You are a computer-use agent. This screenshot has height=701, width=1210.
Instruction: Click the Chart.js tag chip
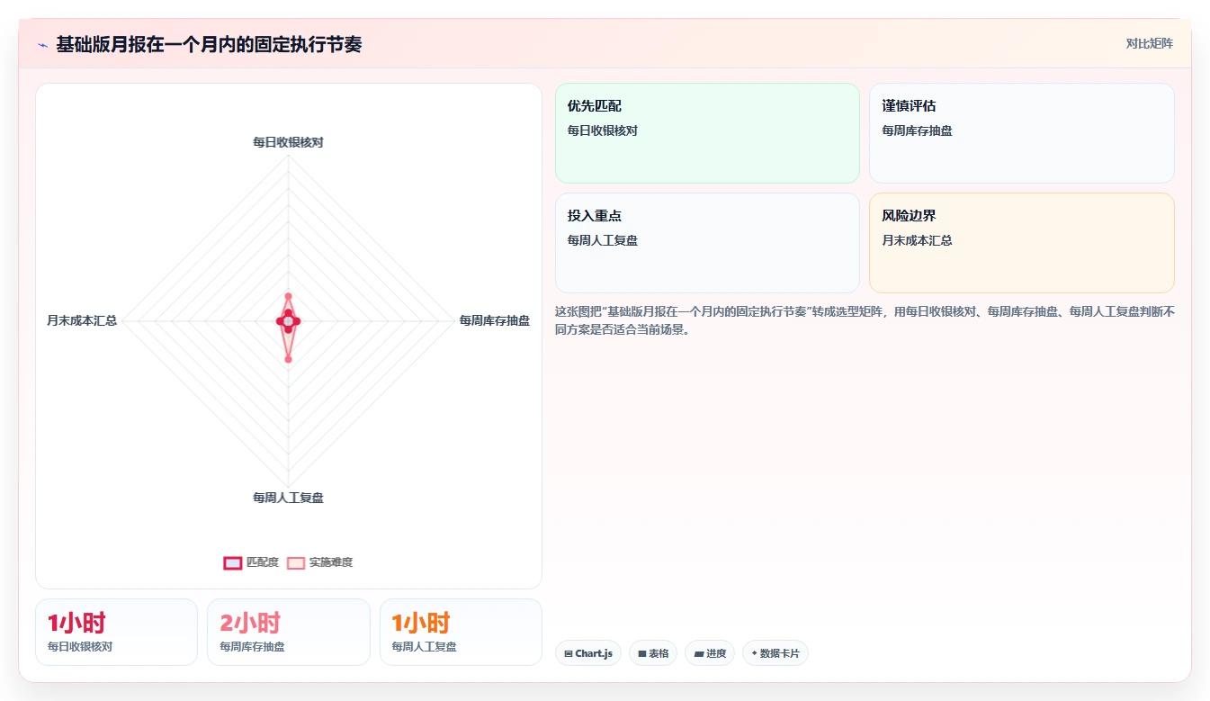click(x=588, y=653)
